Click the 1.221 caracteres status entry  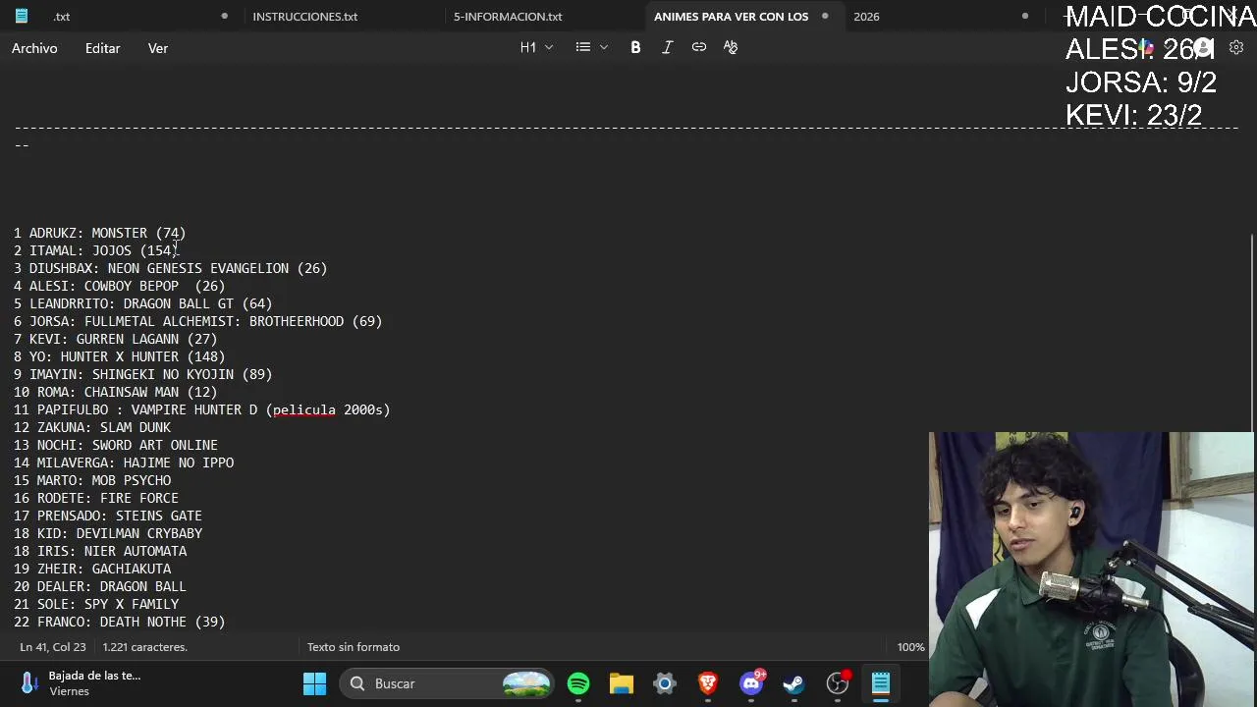(145, 647)
